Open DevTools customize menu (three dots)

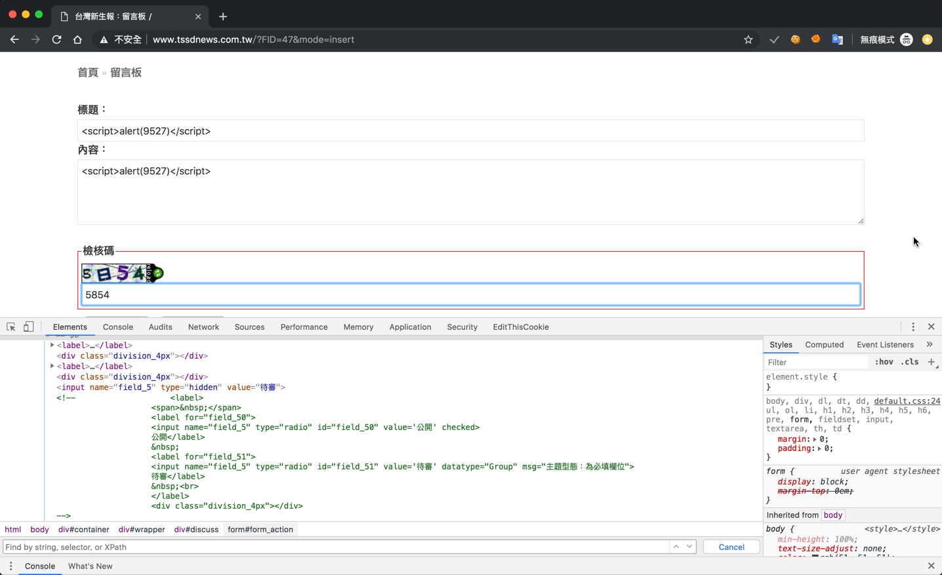[x=913, y=327]
